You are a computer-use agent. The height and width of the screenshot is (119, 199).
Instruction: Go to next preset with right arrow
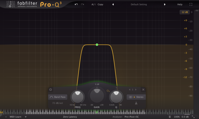(165, 4)
